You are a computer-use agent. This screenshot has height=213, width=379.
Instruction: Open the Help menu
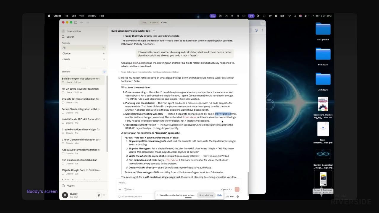[102, 16]
